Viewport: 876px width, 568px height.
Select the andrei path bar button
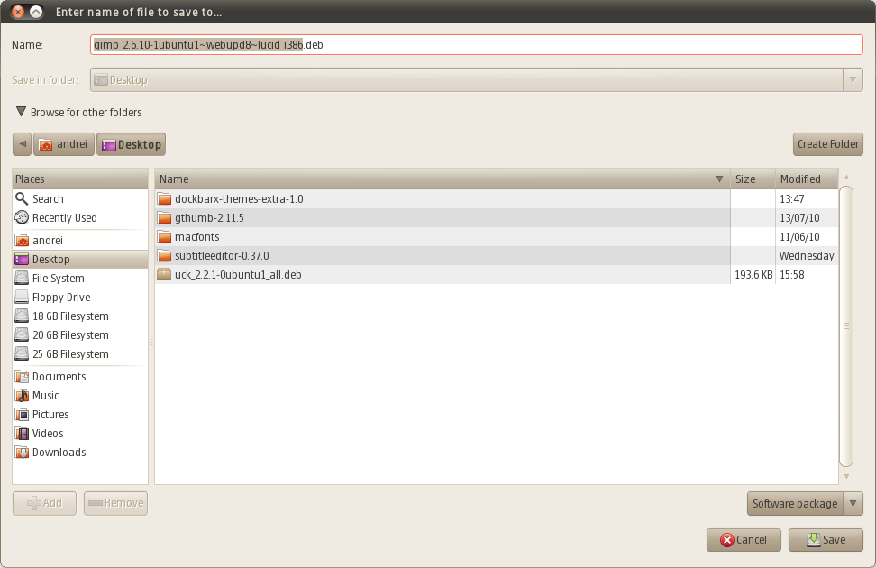click(64, 144)
